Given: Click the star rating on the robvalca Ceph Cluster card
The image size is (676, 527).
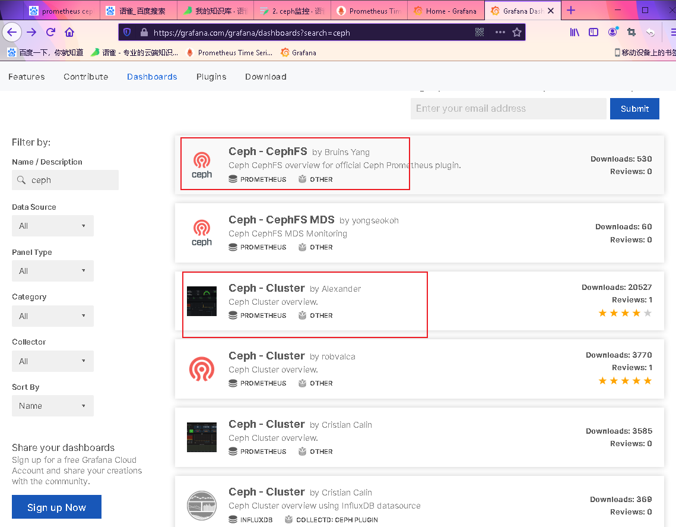Looking at the screenshot, I should click(625, 381).
